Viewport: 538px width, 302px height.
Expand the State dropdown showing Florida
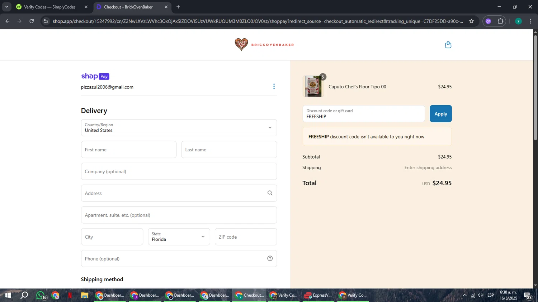(179, 237)
